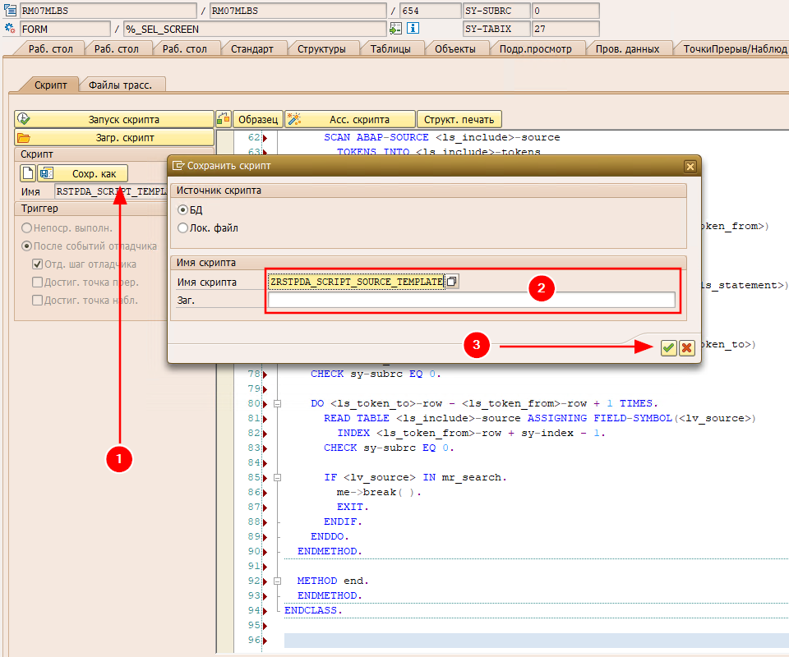Screen dimensions: 789x657
Task: Click the info icon near FORM field
Action: [413, 29]
